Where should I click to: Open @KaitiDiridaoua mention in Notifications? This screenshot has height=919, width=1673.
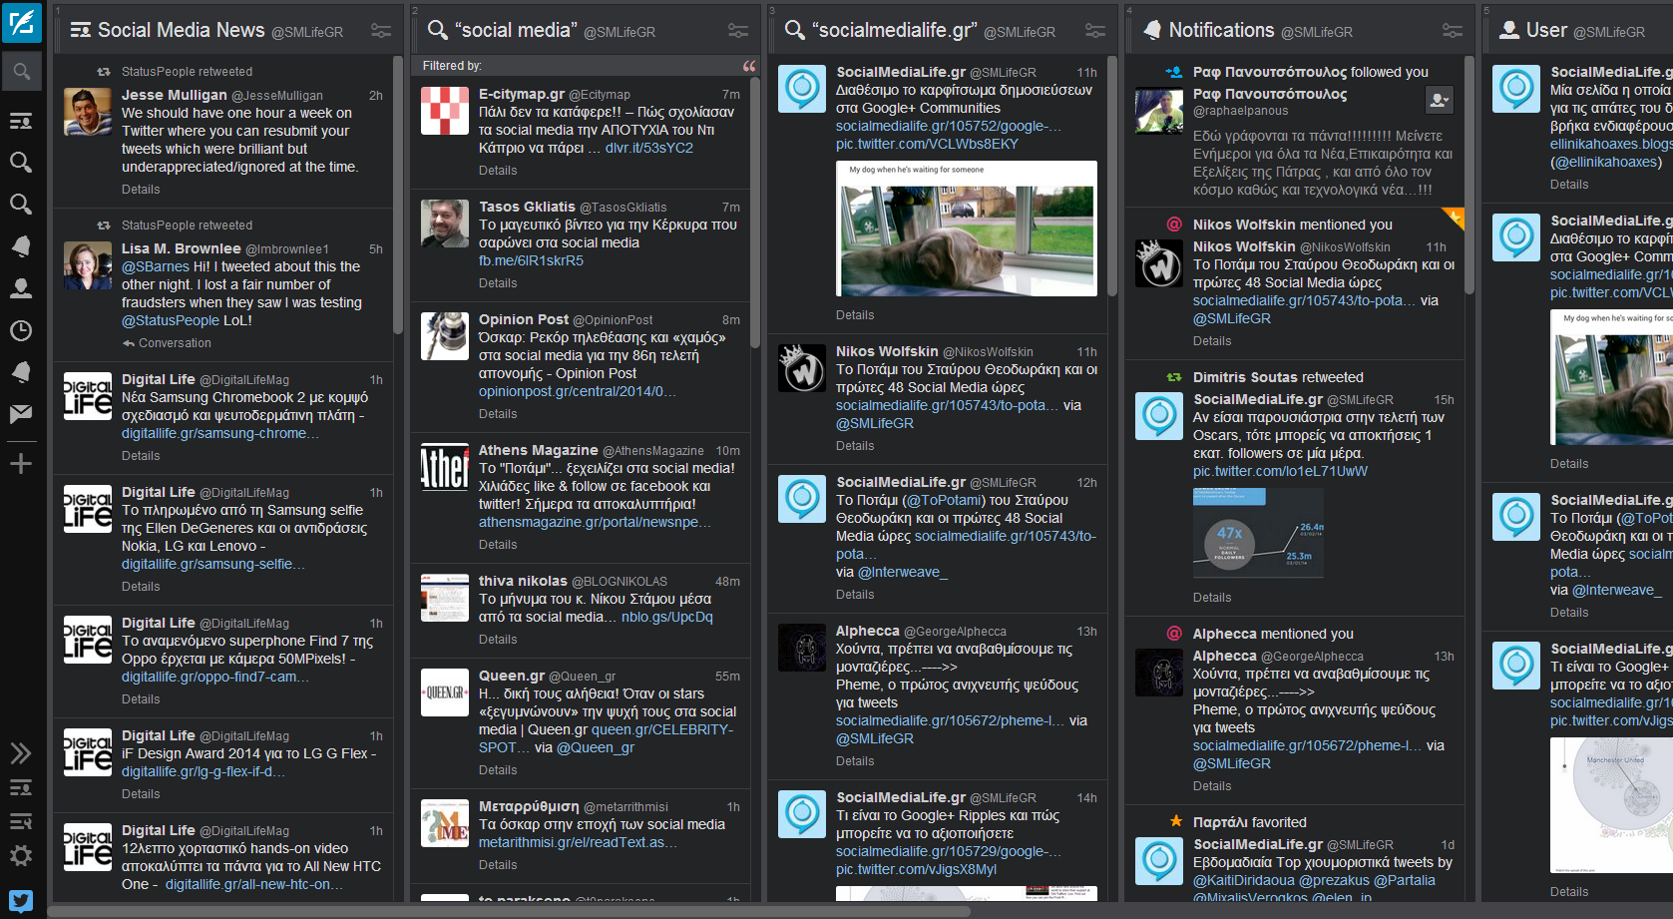pyautogui.click(x=1244, y=880)
